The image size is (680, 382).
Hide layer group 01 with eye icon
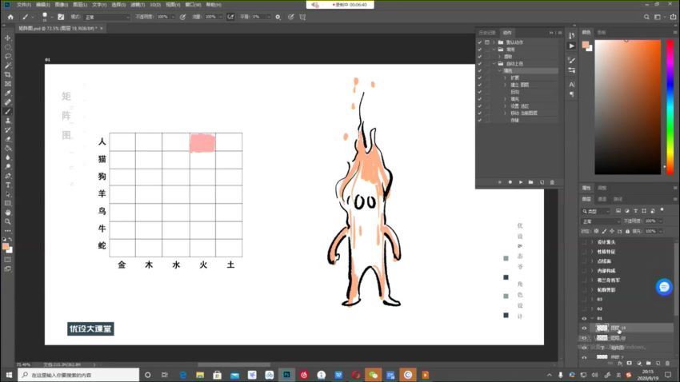click(584, 318)
